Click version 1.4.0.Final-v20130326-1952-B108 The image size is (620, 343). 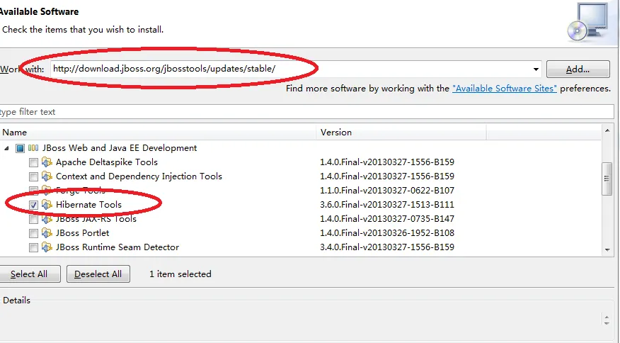click(x=387, y=233)
